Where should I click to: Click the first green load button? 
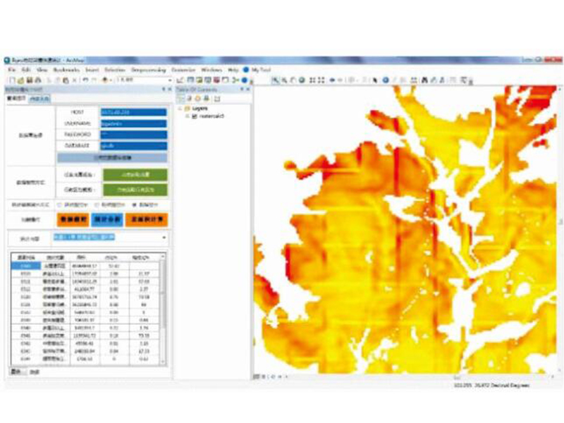click(135, 175)
